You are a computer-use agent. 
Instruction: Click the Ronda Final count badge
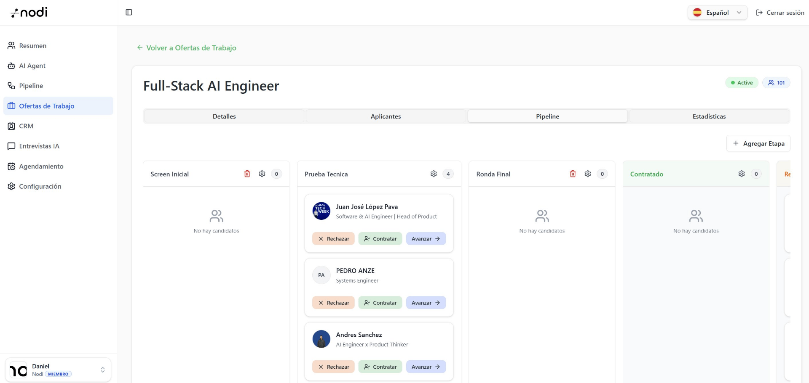[x=602, y=174]
